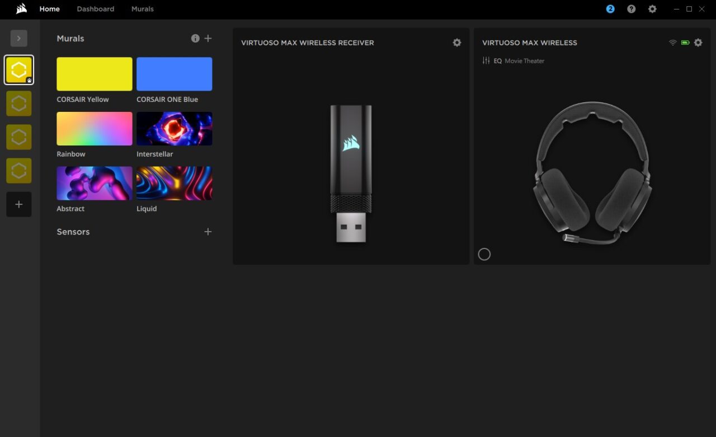Viewport: 716px width, 437px height.
Task: Minimize the iCUE window
Action: click(x=677, y=9)
